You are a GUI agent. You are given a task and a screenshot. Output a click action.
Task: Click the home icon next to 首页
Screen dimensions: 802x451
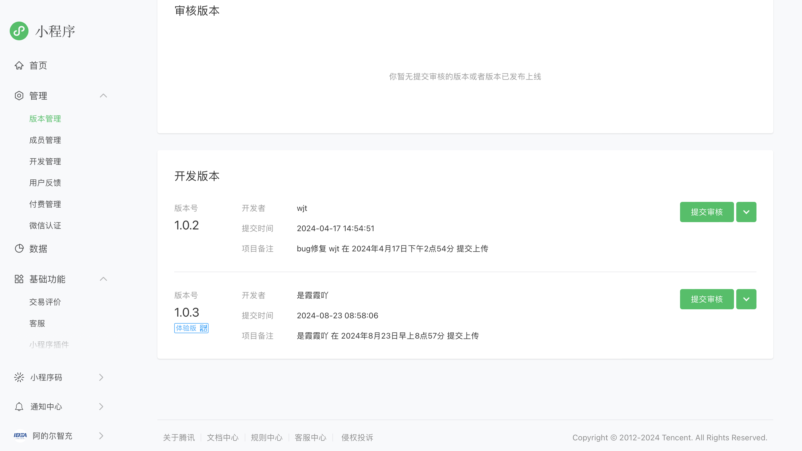click(x=19, y=66)
